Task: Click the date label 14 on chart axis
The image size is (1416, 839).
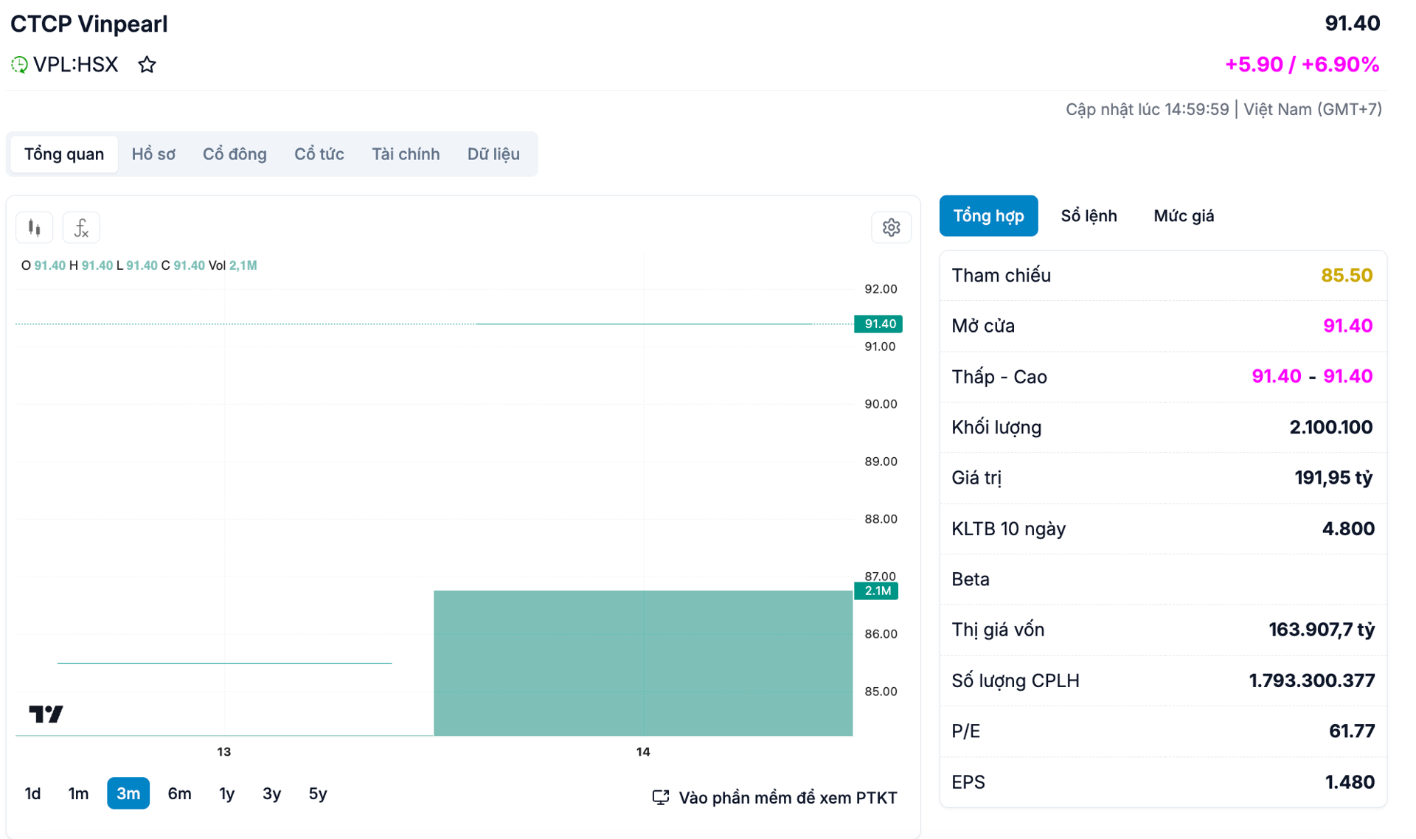Action: click(643, 752)
